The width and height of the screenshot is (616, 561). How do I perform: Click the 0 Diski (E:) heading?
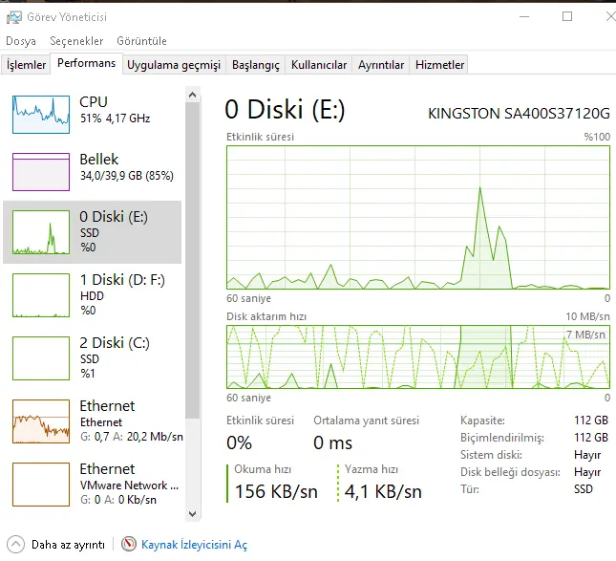tap(285, 109)
